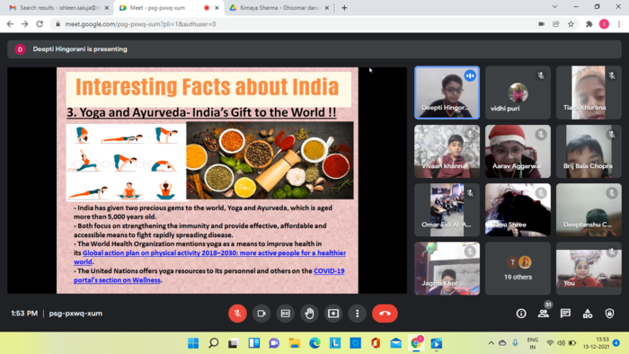Raise hand in the meeting

(309, 314)
